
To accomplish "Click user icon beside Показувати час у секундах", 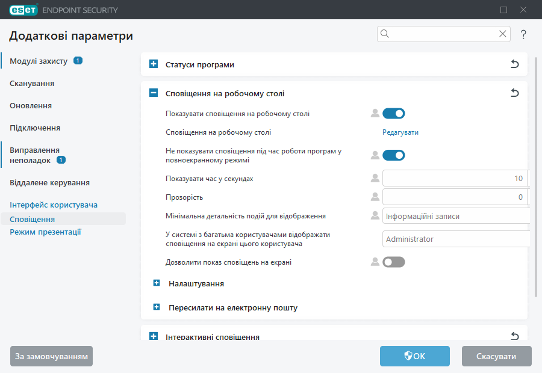I will [x=375, y=178].
